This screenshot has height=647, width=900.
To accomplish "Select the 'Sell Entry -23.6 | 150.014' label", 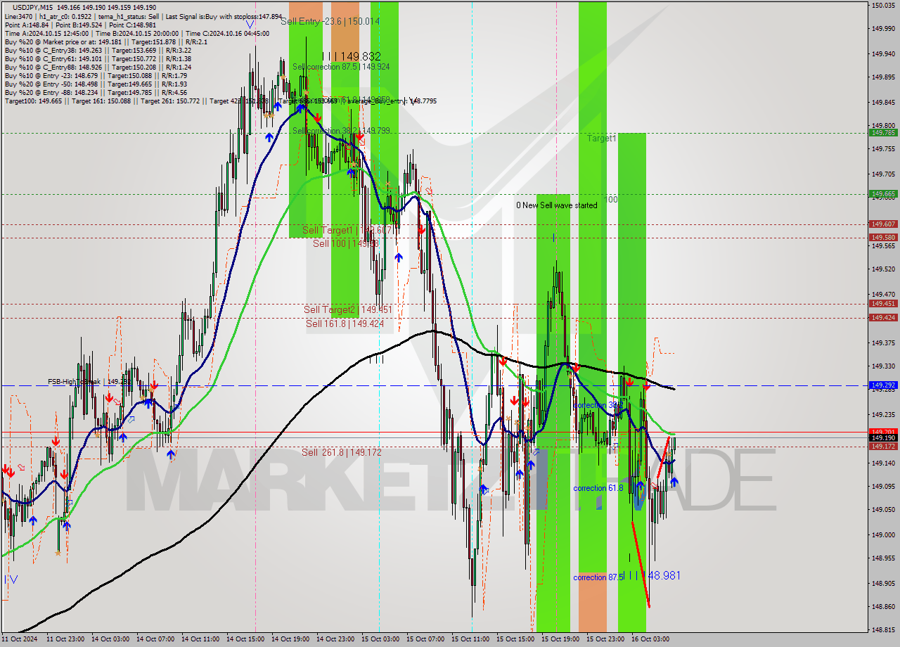I will pos(330,22).
